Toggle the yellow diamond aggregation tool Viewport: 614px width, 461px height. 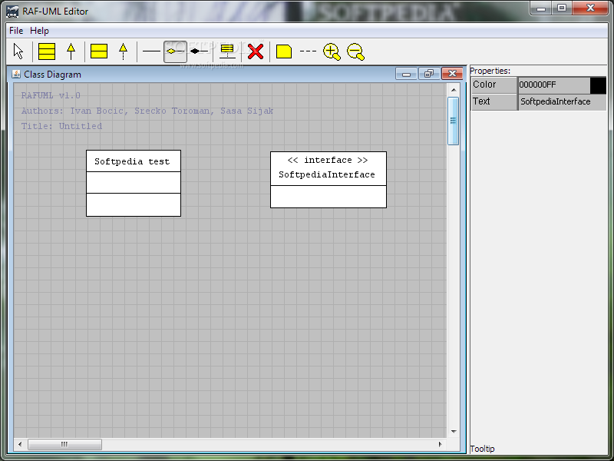(x=175, y=51)
